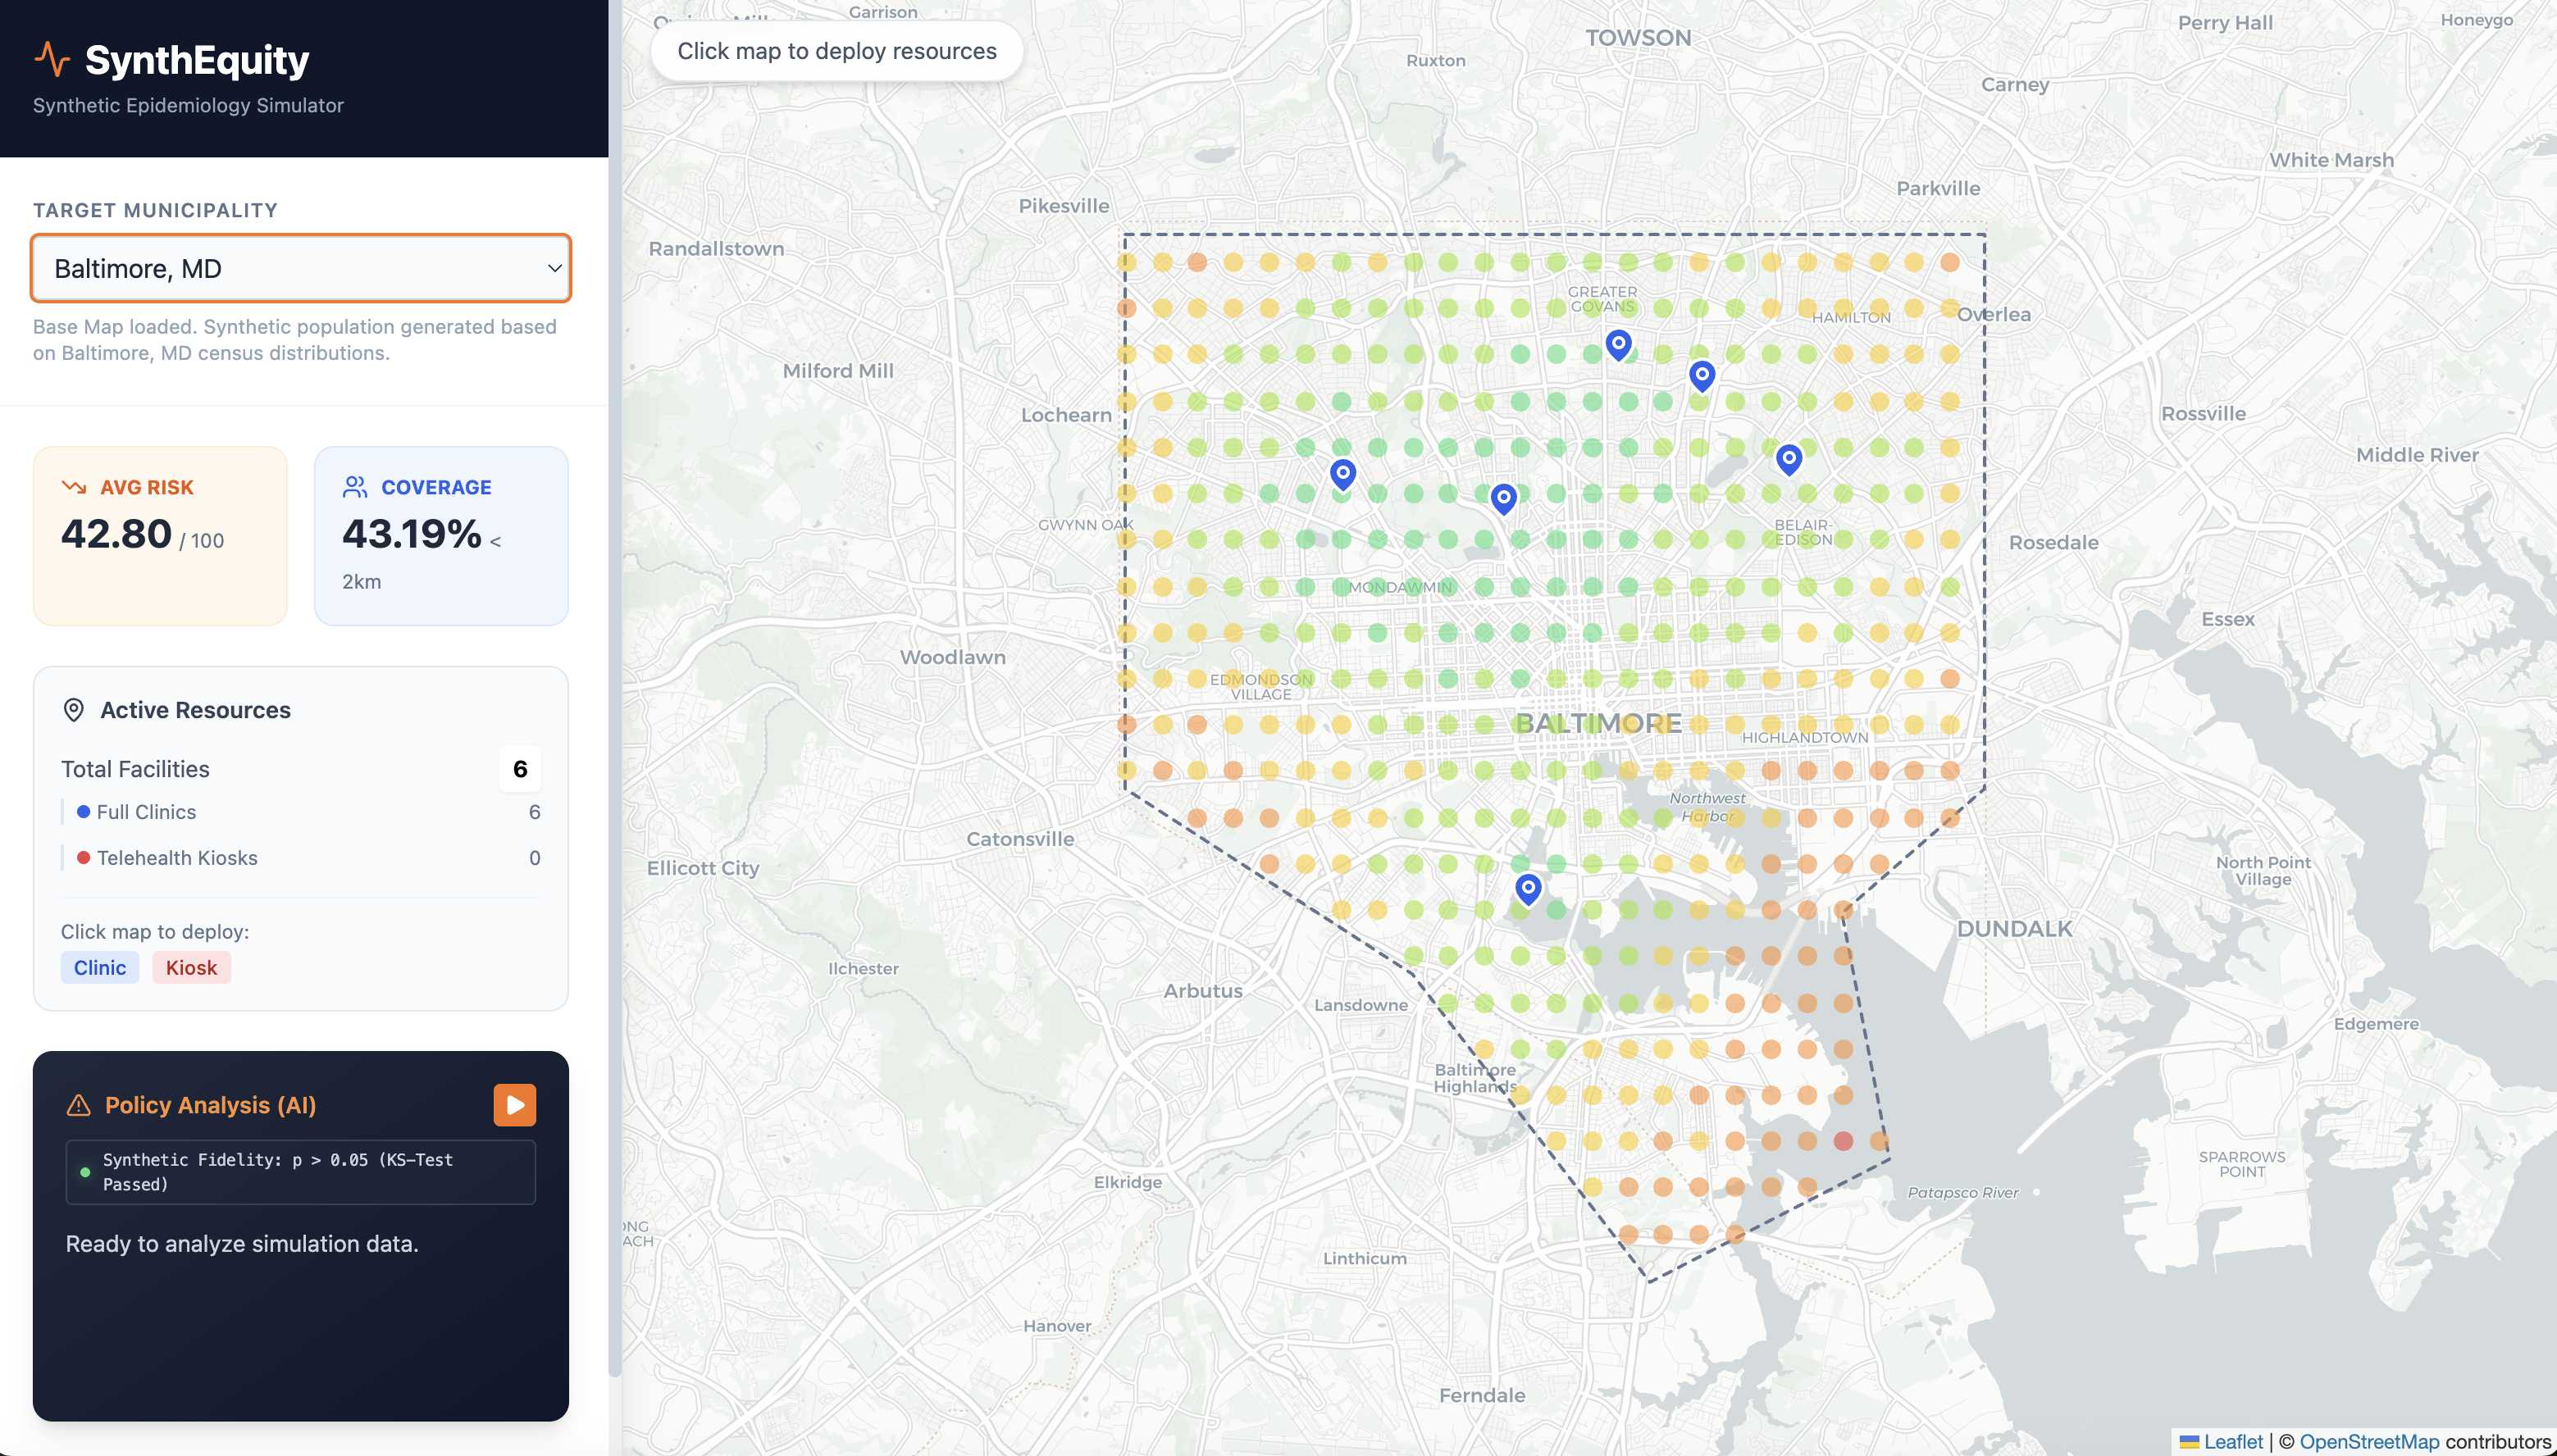Select the blue map marker near Northwest Harbor
The image size is (2557, 1456).
1527,887
